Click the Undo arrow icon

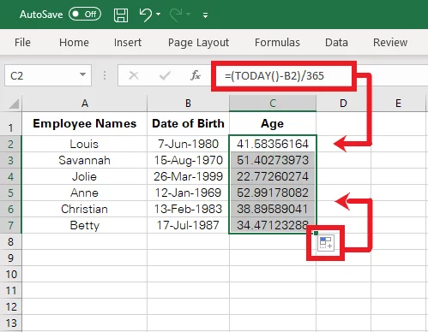146,15
